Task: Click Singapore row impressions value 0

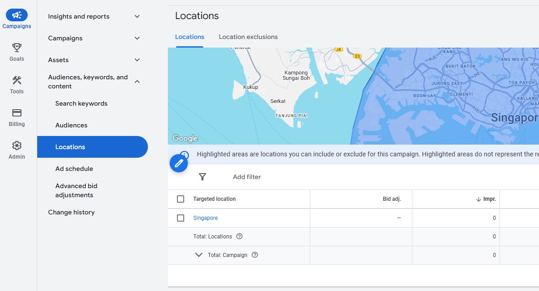Action: click(x=494, y=218)
